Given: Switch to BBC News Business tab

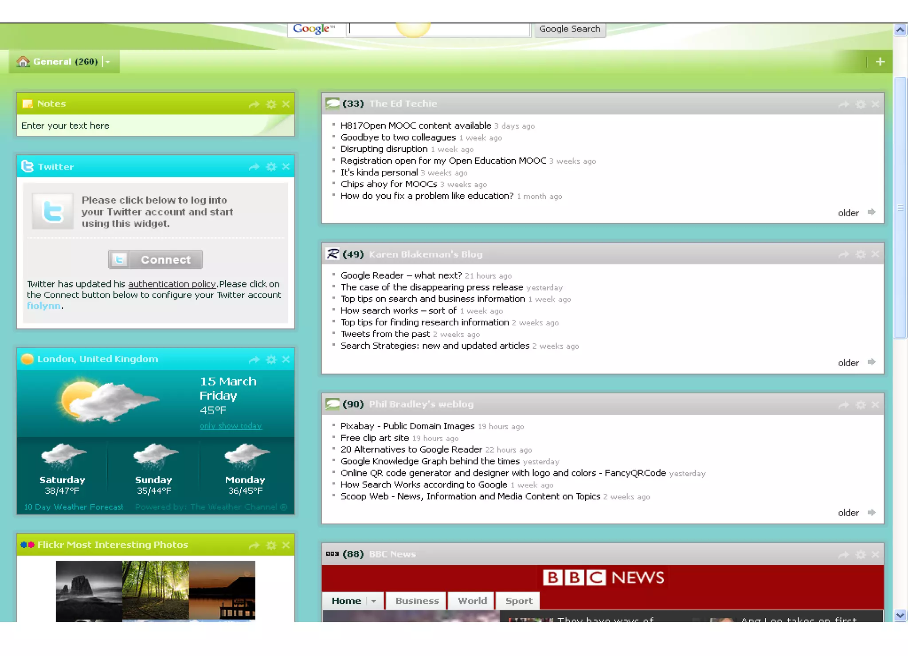Looking at the screenshot, I should point(417,601).
